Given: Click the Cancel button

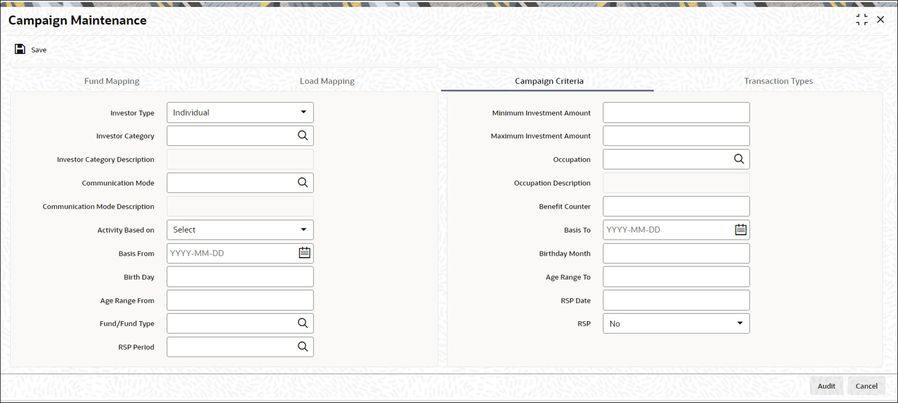Looking at the screenshot, I should [x=867, y=386].
